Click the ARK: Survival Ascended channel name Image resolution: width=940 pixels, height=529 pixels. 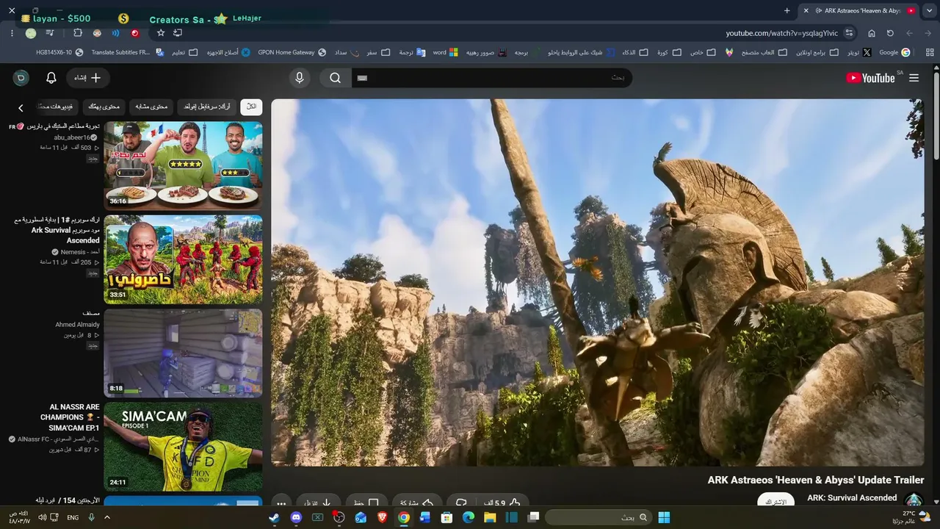click(x=852, y=498)
